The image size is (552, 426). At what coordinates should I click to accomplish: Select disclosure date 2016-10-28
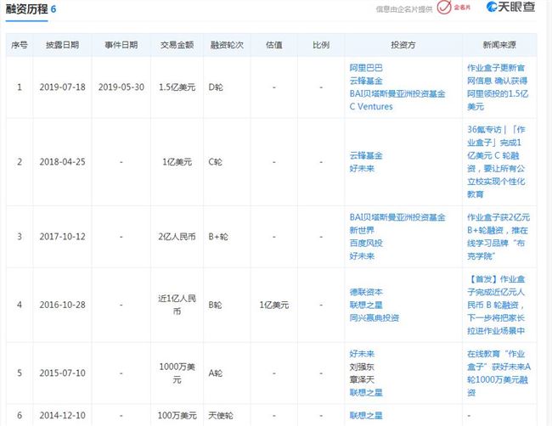pos(62,305)
